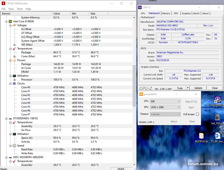
Task: Switch to the About tab in CPU-Z
Action: pos(206,13)
